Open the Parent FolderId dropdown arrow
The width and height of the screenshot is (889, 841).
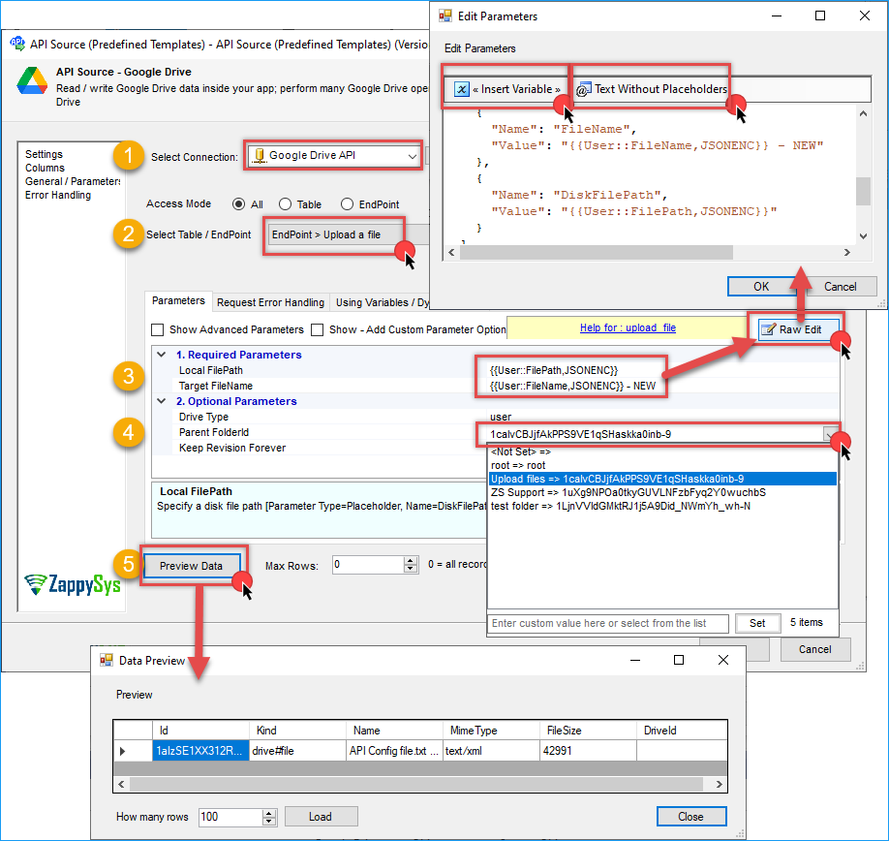[x=830, y=434]
